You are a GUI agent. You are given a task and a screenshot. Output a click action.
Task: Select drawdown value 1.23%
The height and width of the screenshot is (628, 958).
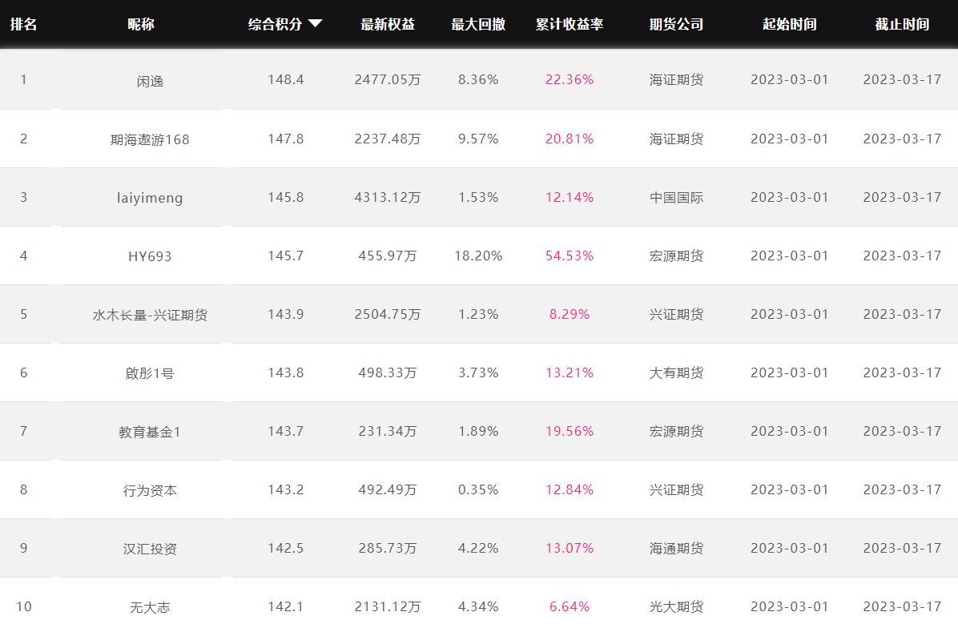(x=478, y=314)
